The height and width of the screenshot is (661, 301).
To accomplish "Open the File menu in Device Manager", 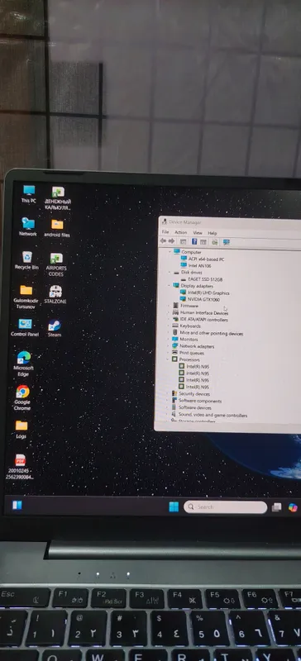I will pos(165,232).
